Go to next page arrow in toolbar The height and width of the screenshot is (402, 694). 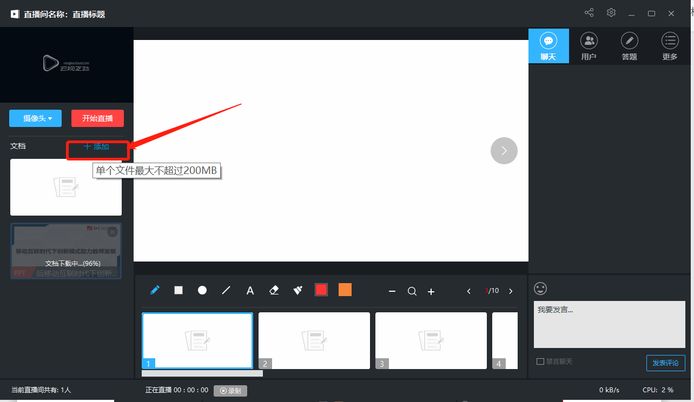511,291
